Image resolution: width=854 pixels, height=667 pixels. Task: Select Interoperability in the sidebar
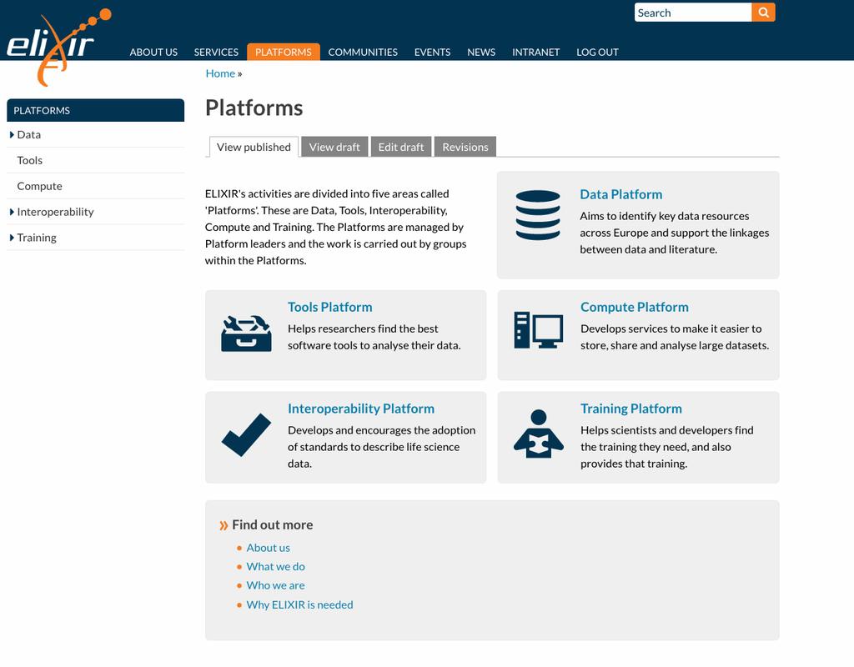point(55,212)
